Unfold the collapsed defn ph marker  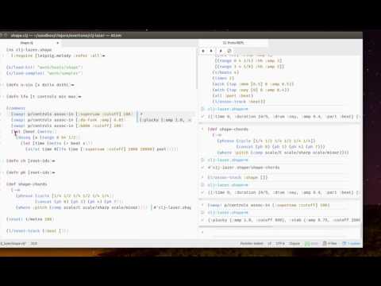click(x=53, y=172)
